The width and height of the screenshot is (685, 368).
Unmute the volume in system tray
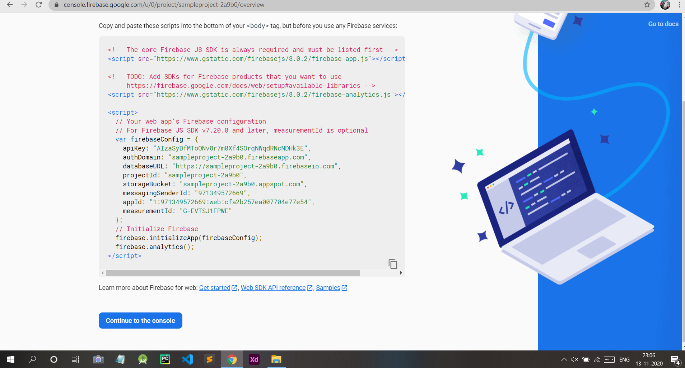(x=574, y=359)
